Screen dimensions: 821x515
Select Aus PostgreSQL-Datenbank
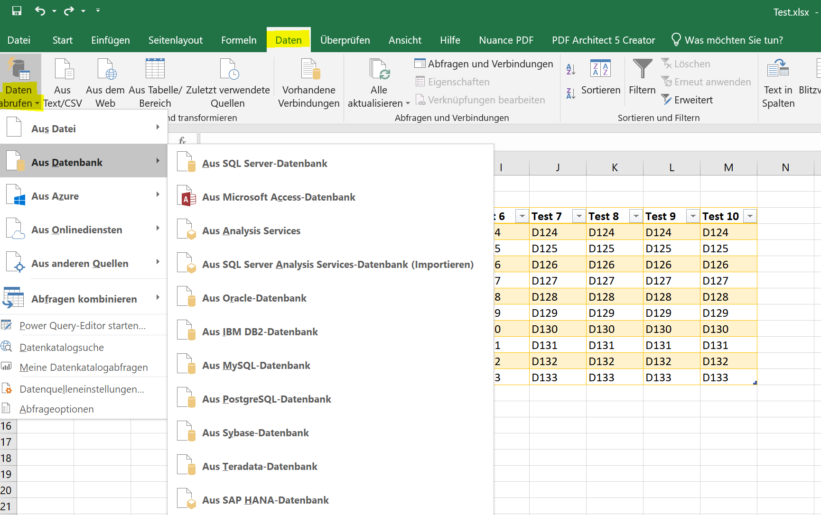(330, 399)
